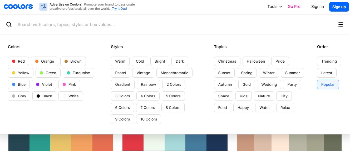Click the megaphone advertise icon
Viewport: 350px width, 151px height.
[43, 7]
